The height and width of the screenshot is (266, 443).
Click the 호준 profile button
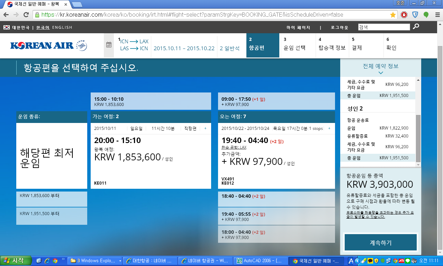pos(400,3)
